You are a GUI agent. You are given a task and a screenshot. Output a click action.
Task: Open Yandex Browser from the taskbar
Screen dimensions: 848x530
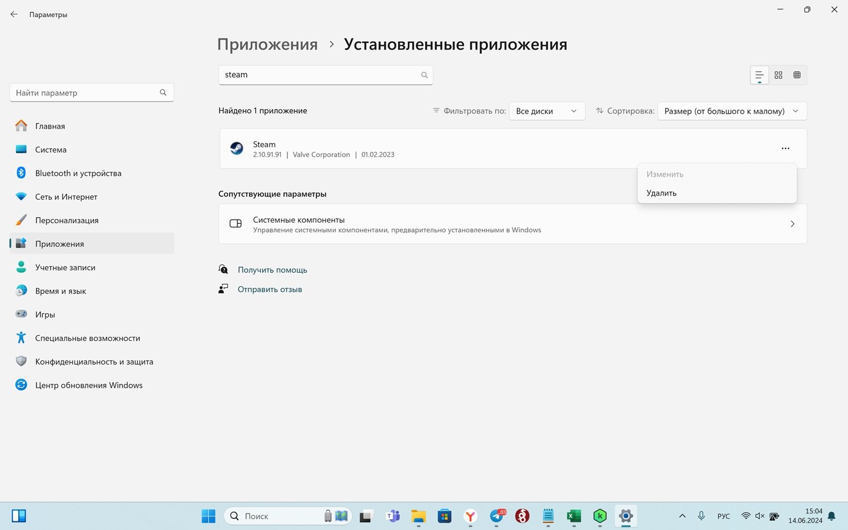[x=471, y=516]
